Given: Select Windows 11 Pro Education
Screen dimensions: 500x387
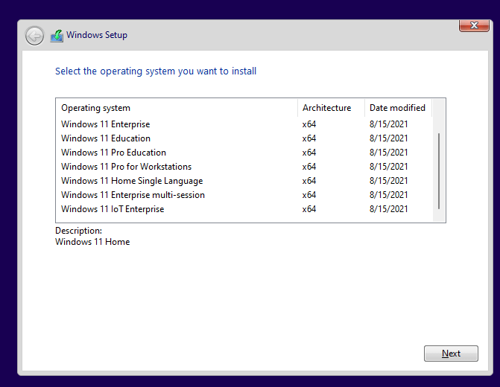Looking at the screenshot, I should pyautogui.click(x=113, y=153).
